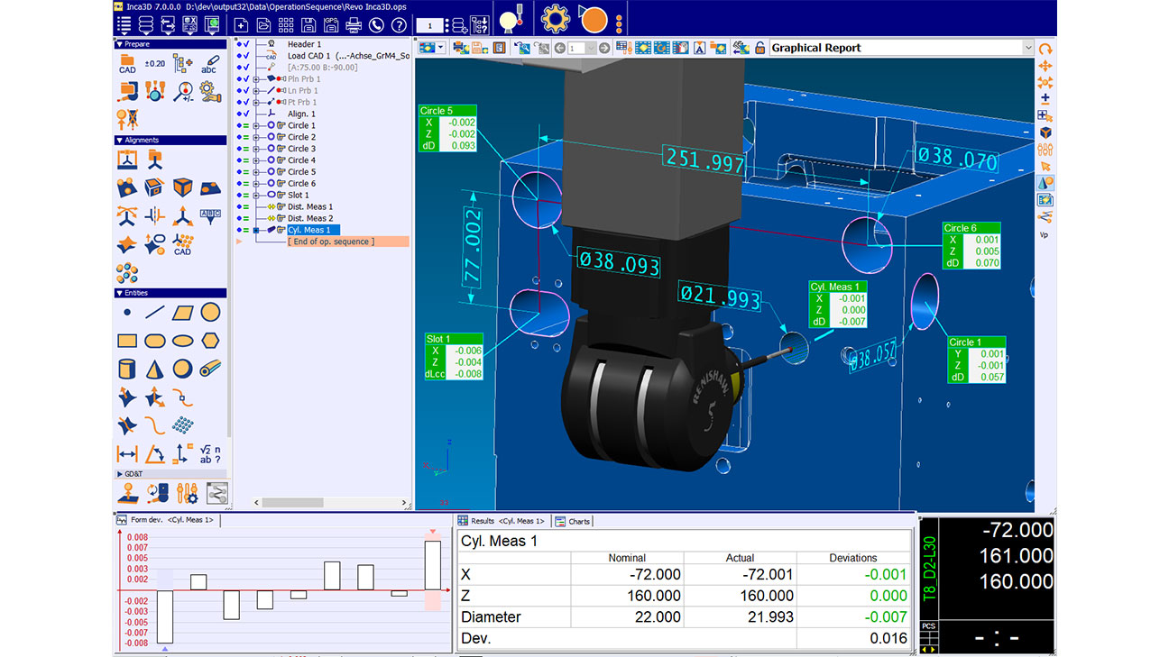Expand the GD&T section
Viewport: 1169px width, 657px height.
[x=120, y=473]
